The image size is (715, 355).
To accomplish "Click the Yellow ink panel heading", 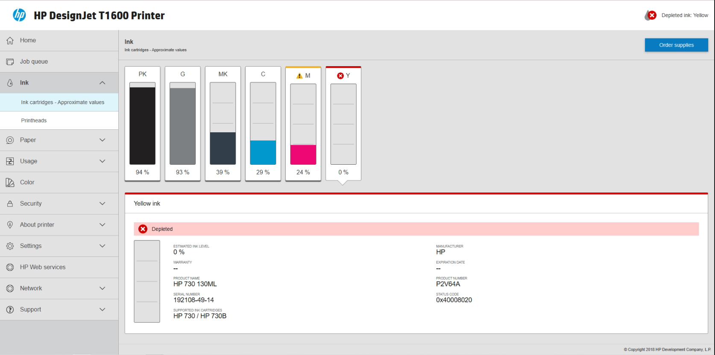I will [x=147, y=204].
